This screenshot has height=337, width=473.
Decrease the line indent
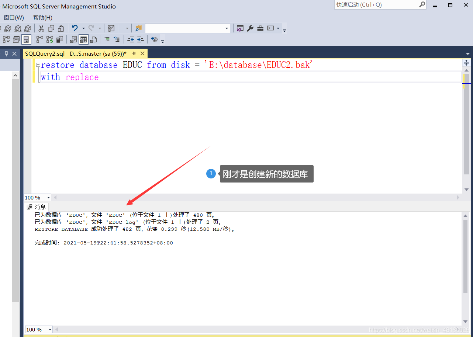point(131,39)
